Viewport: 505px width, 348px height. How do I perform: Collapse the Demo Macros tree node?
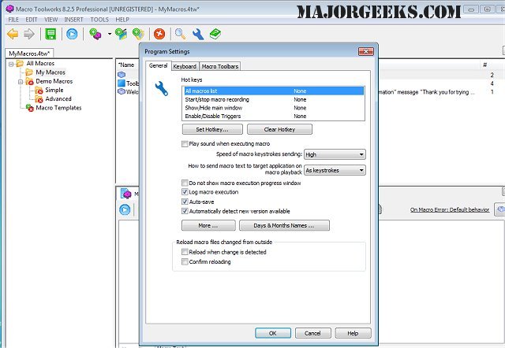click(x=21, y=82)
